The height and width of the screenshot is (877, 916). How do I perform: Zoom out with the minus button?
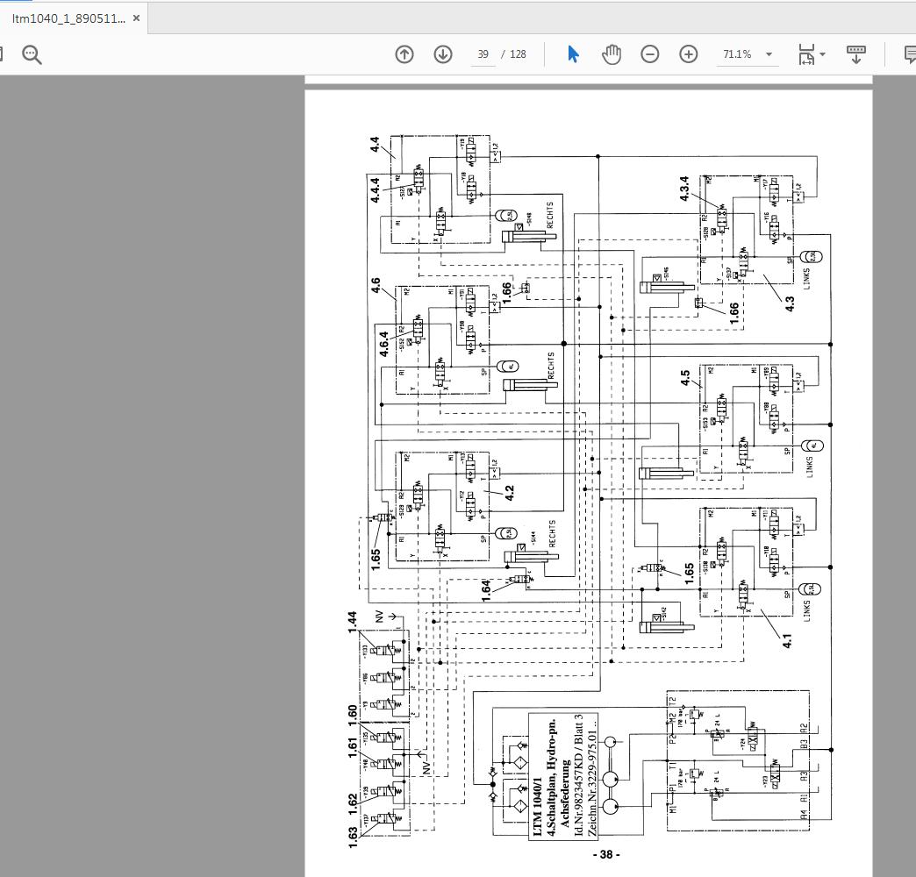click(x=649, y=54)
